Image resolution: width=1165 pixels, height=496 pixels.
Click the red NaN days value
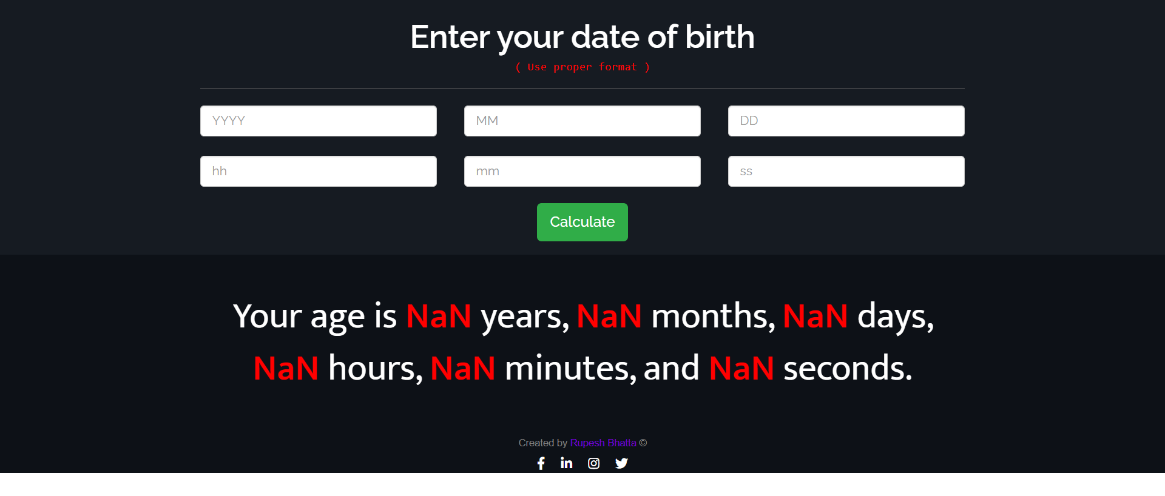pos(815,317)
